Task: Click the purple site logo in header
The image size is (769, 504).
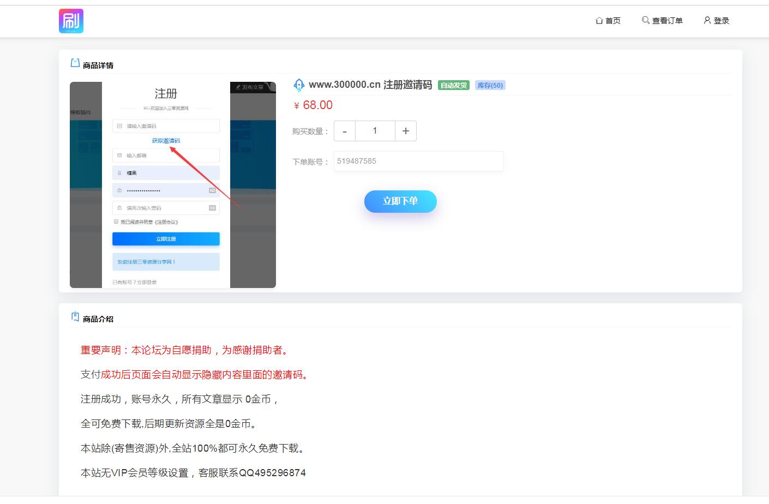Action: click(x=71, y=21)
